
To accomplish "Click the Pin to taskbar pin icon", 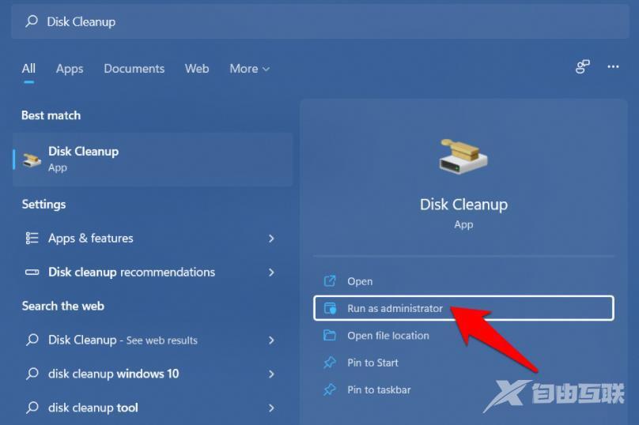I will coord(330,389).
